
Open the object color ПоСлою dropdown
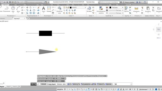[x=123, y=8]
